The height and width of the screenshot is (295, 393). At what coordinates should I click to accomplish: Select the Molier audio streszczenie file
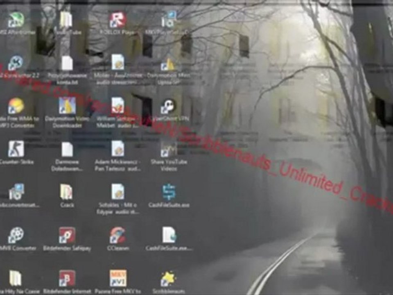point(117,63)
